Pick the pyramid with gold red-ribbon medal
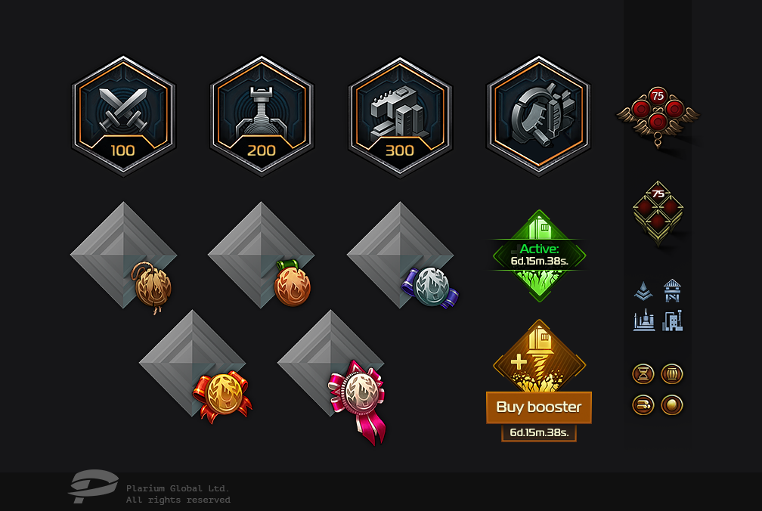Image resolution: width=762 pixels, height=511 pixels. coord(194,365)
